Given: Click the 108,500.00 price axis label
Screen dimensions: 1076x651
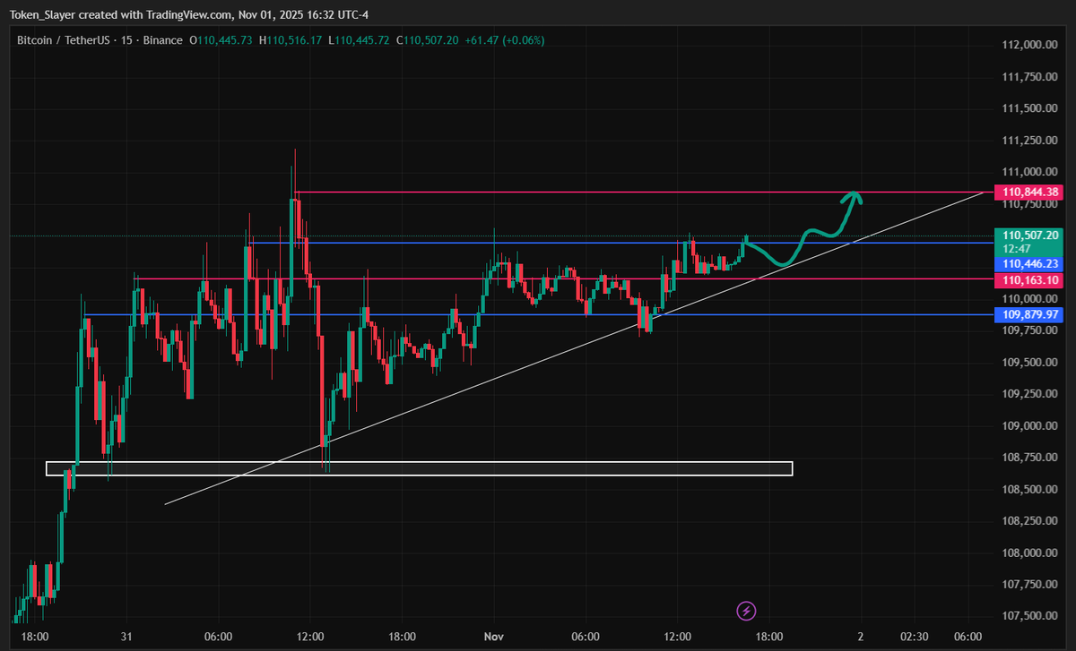Looking at the screenshot, I should click(1031, 490).
